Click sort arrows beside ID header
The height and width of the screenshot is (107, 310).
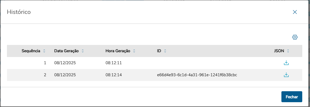165,51
